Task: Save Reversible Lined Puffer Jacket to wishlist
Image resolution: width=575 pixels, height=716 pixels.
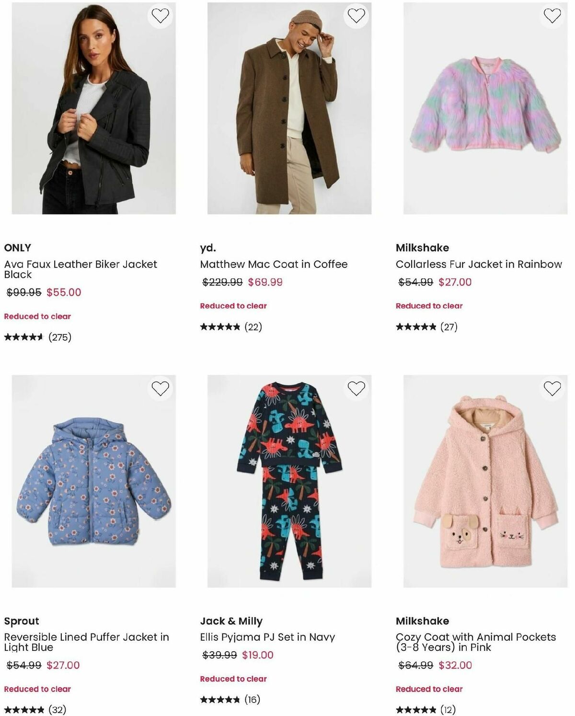Action: coord(160,388)
